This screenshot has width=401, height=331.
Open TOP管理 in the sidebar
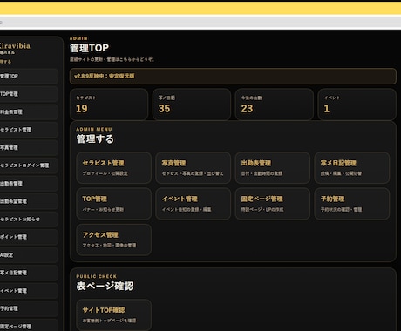pyautogui.click(x=29, y=94)
